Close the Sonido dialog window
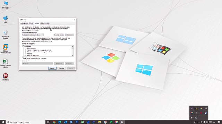This screenshot has height=124, width=222. coord(74,20)
